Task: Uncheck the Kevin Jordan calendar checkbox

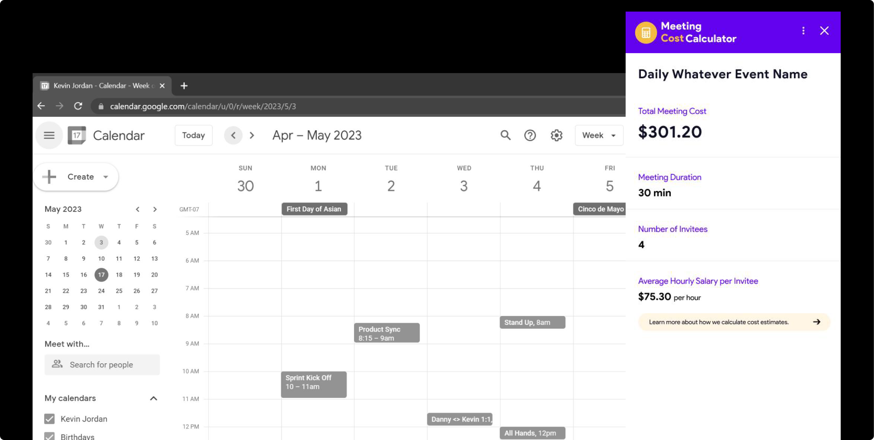Action: [50, 419]
